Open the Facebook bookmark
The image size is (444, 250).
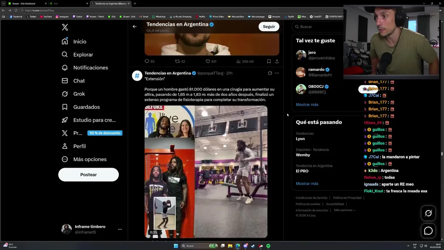(16, 17)
